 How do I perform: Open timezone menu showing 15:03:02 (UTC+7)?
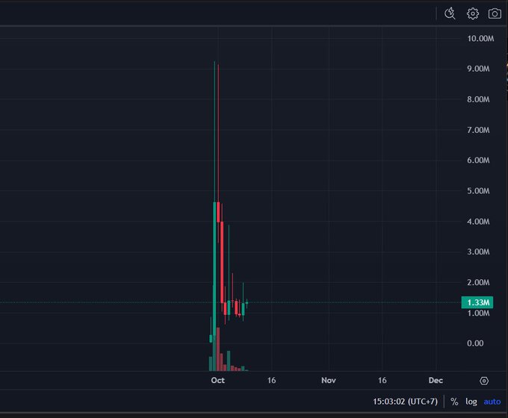pyautogui.click(x=405, y=402)
